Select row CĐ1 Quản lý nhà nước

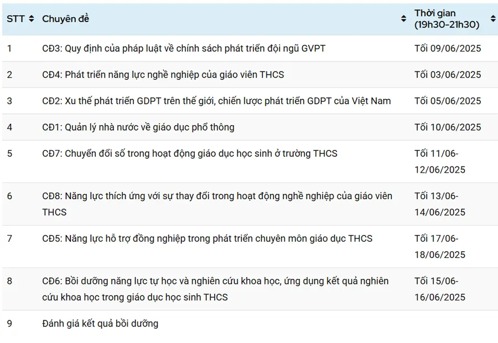click(250, 127)
